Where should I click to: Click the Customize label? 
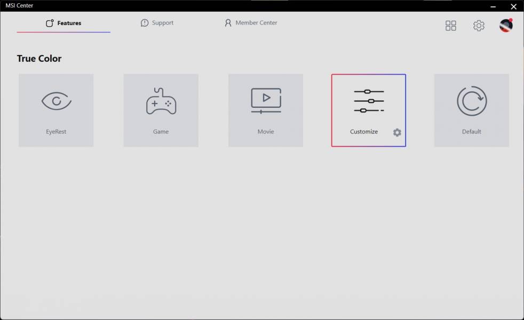[x=364, y=132]
